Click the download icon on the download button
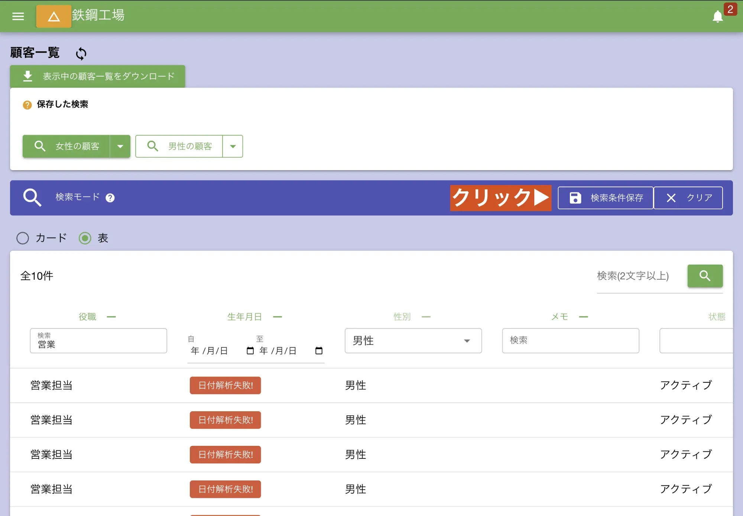The width and height of the screenshot is (743, 516). (27, 75)
